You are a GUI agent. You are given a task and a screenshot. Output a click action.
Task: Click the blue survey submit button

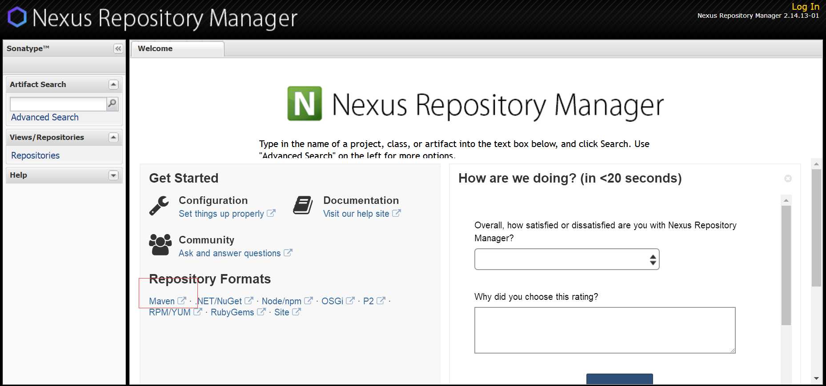point(620,379)
